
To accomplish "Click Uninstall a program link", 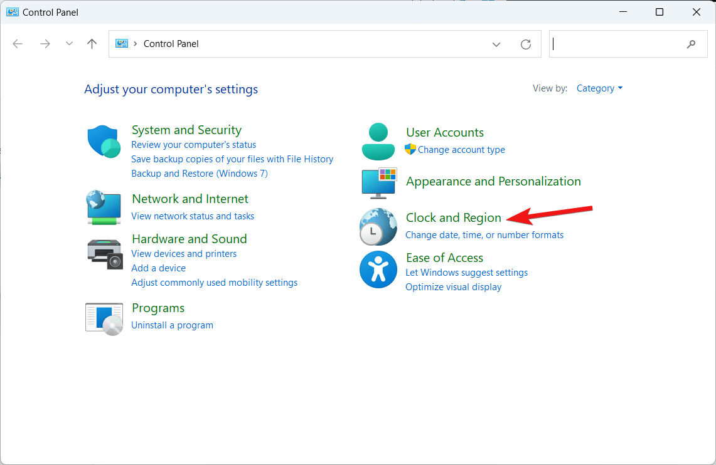I will 172,325.
